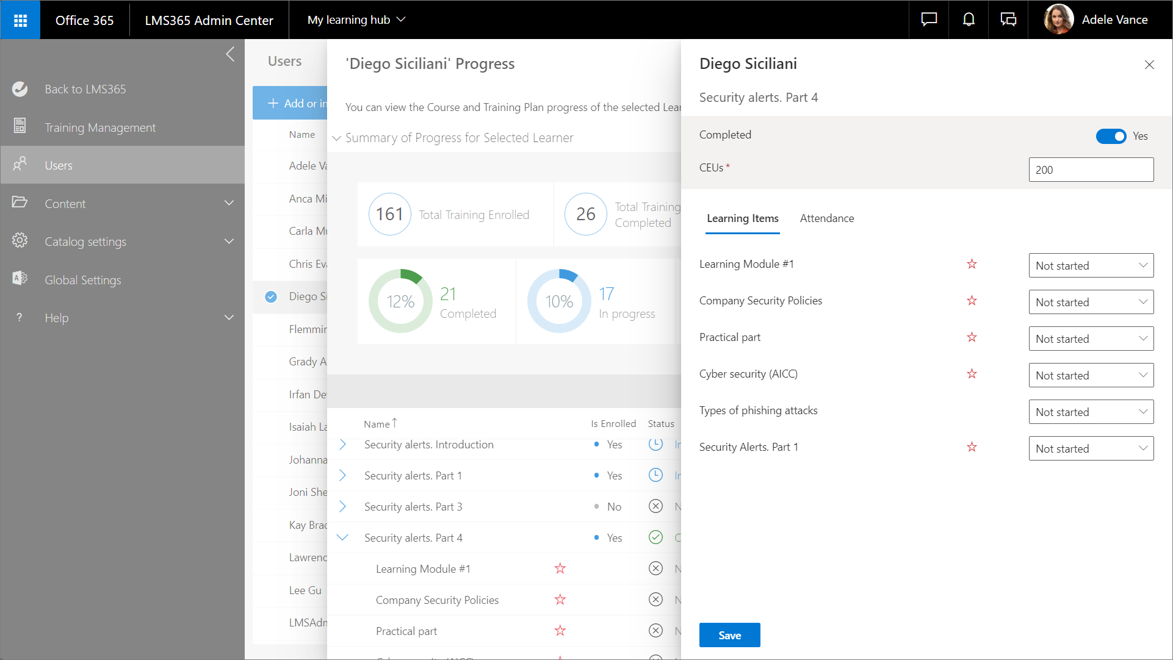Open the chat panel in the top bar

click(x=928, y=19)
